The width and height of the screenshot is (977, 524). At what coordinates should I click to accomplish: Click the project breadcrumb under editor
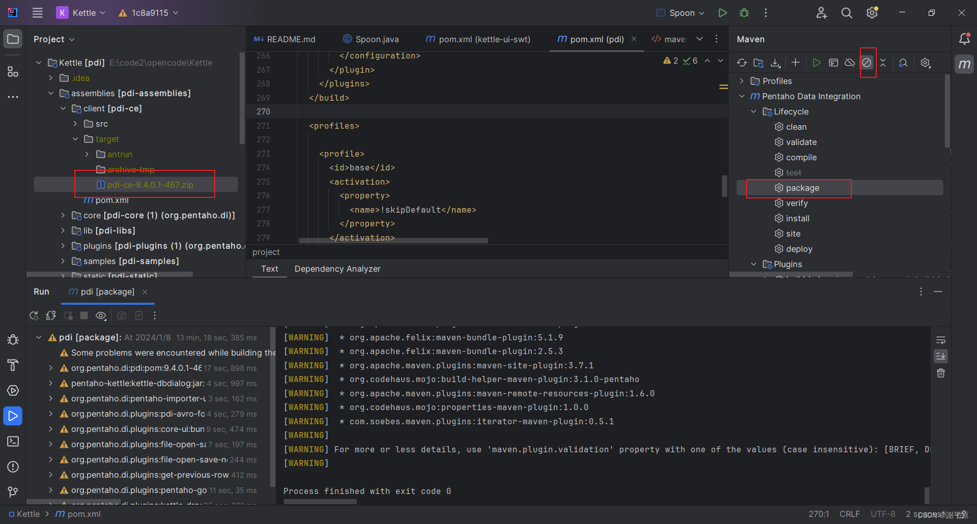tap(266, 252)
